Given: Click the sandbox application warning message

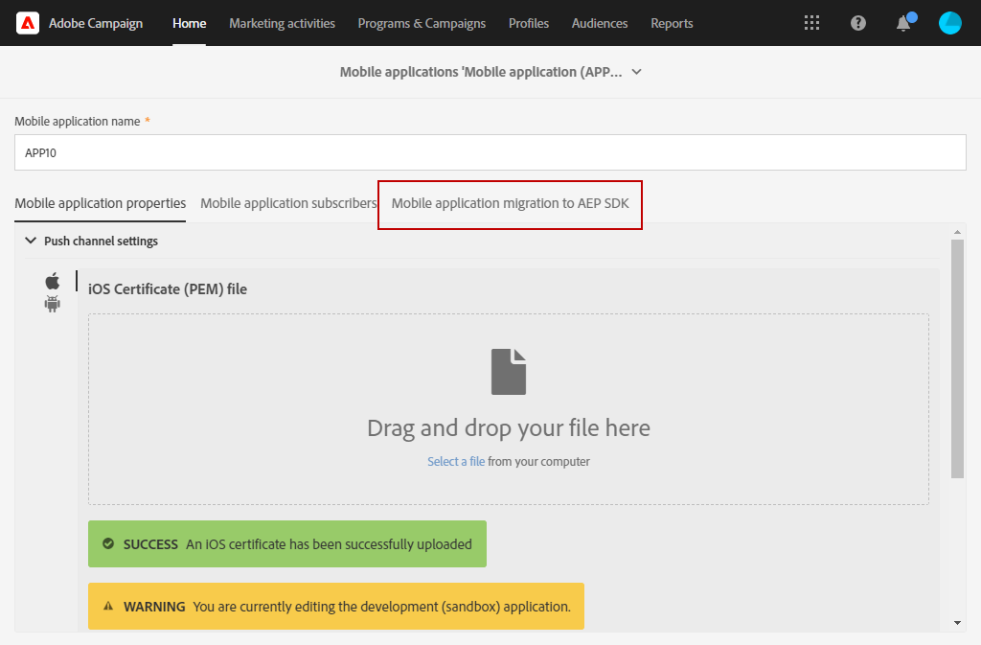Looking at the screenshot, I should click(x=336, y=607).
